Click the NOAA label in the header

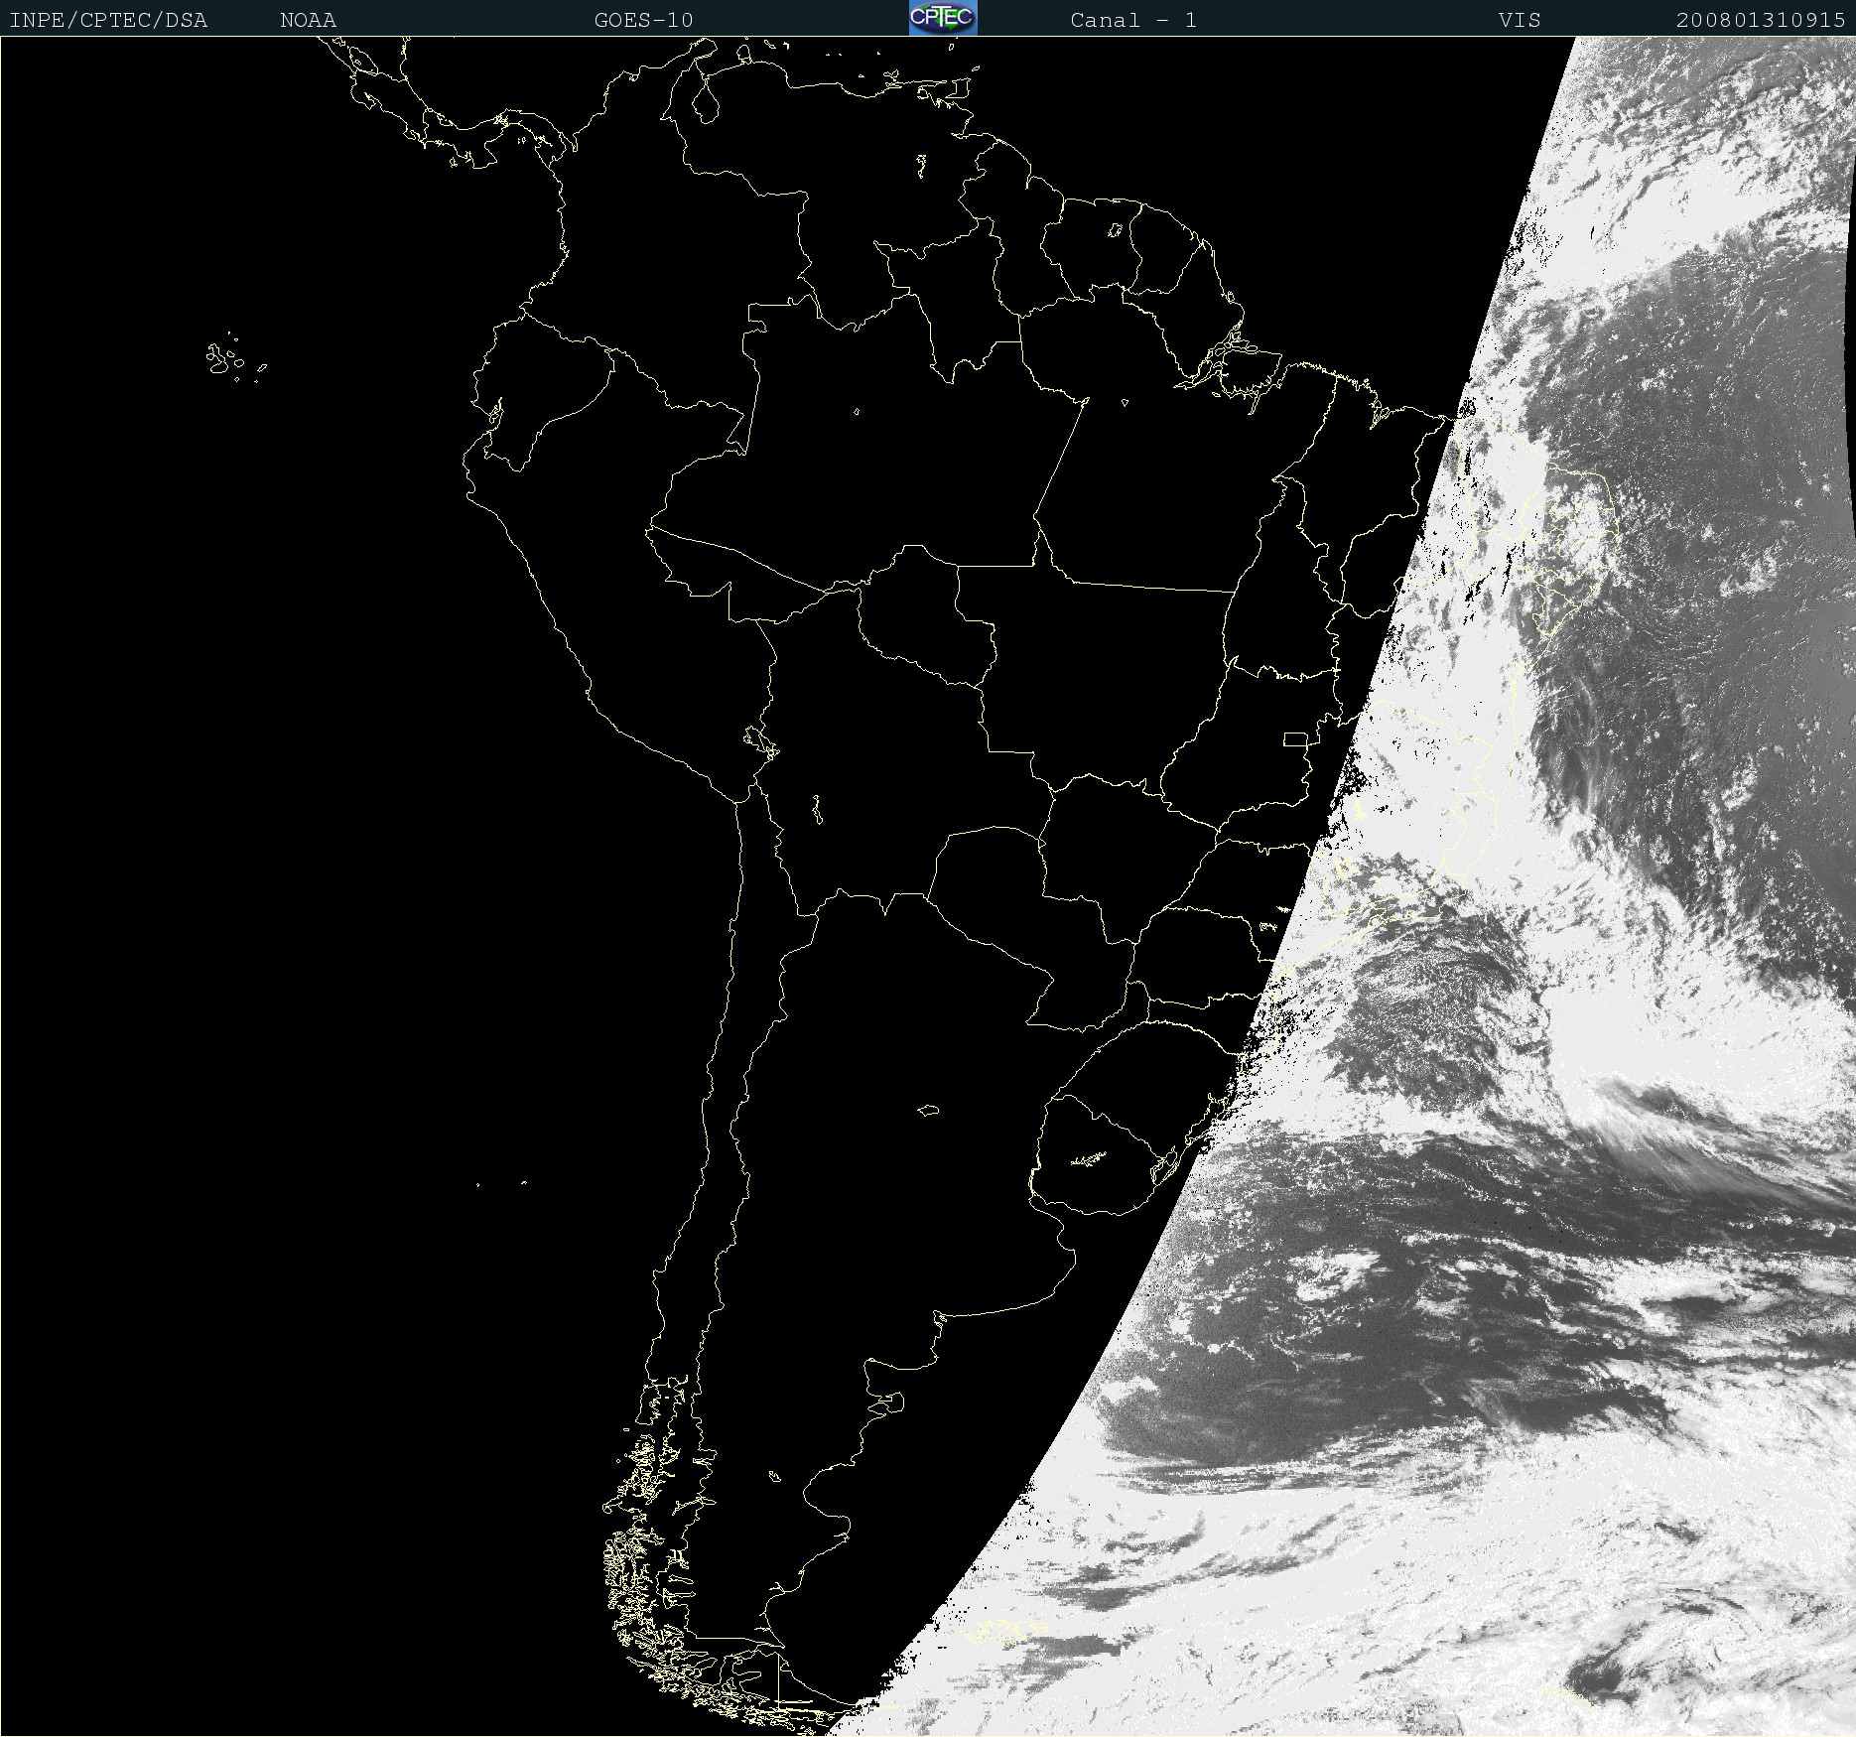click(308, 20)
